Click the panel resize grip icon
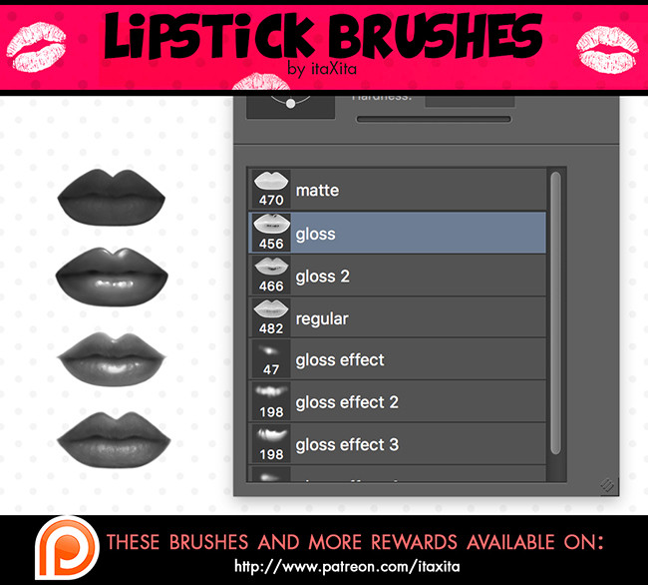This screenshot has height=585, width=648. (x=607, y=485)
